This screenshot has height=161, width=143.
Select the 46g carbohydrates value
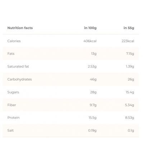click(93, 79)
